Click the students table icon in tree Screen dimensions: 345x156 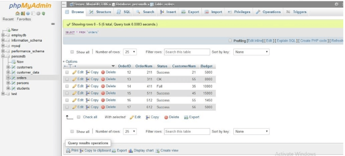coord(14,89)
